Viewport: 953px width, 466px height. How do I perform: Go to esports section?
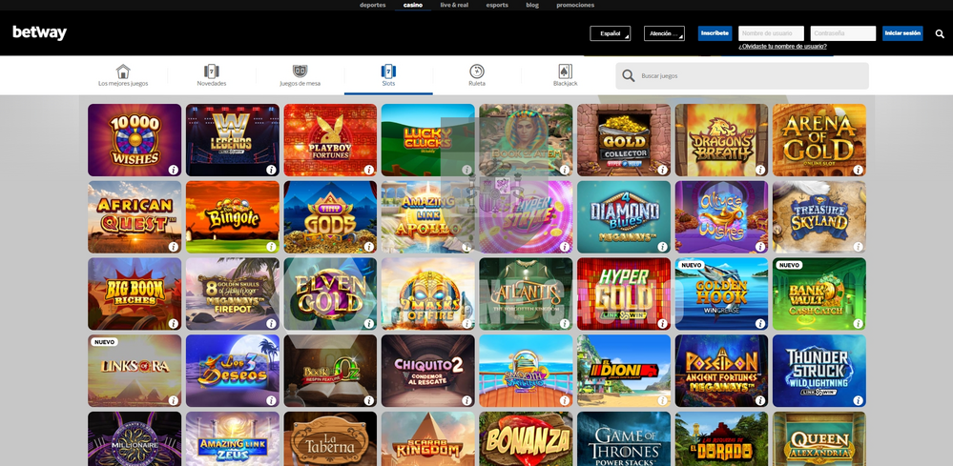(x=497, y=5)
